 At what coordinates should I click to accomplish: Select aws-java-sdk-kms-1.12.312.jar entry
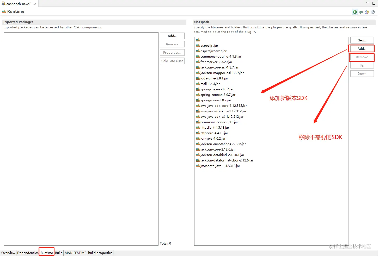pos(221,111)
